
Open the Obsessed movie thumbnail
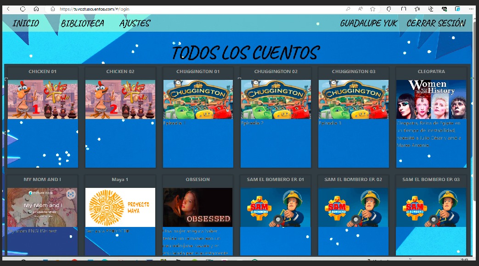[198, 207]
